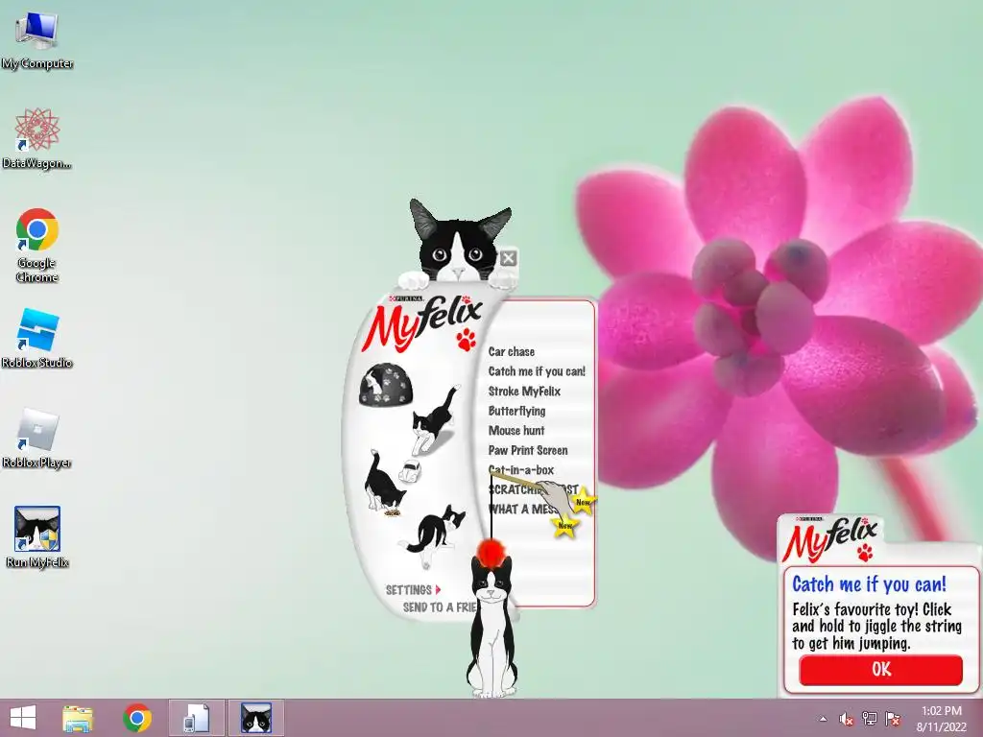
Task: Click the cat igloo bed picture
Action: click(386, 384)
